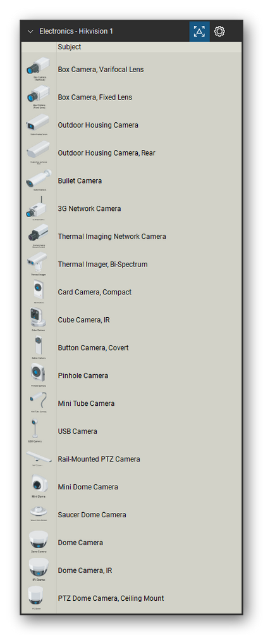Open the panel settings gear icon
263x635 pixels.
[219, 32]
